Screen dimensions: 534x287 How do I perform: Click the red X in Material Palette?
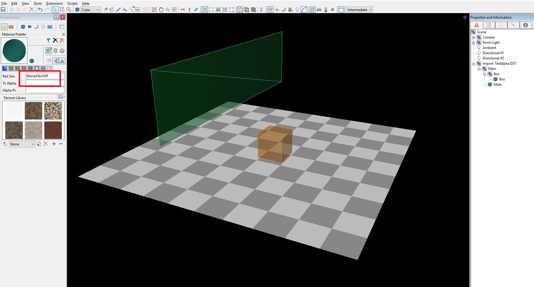point(62,41)
